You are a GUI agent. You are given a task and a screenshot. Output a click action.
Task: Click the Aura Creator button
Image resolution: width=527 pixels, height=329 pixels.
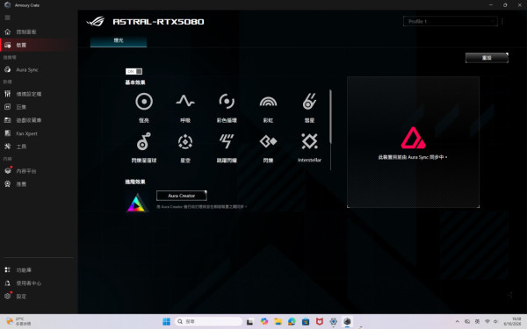(182, 196)
